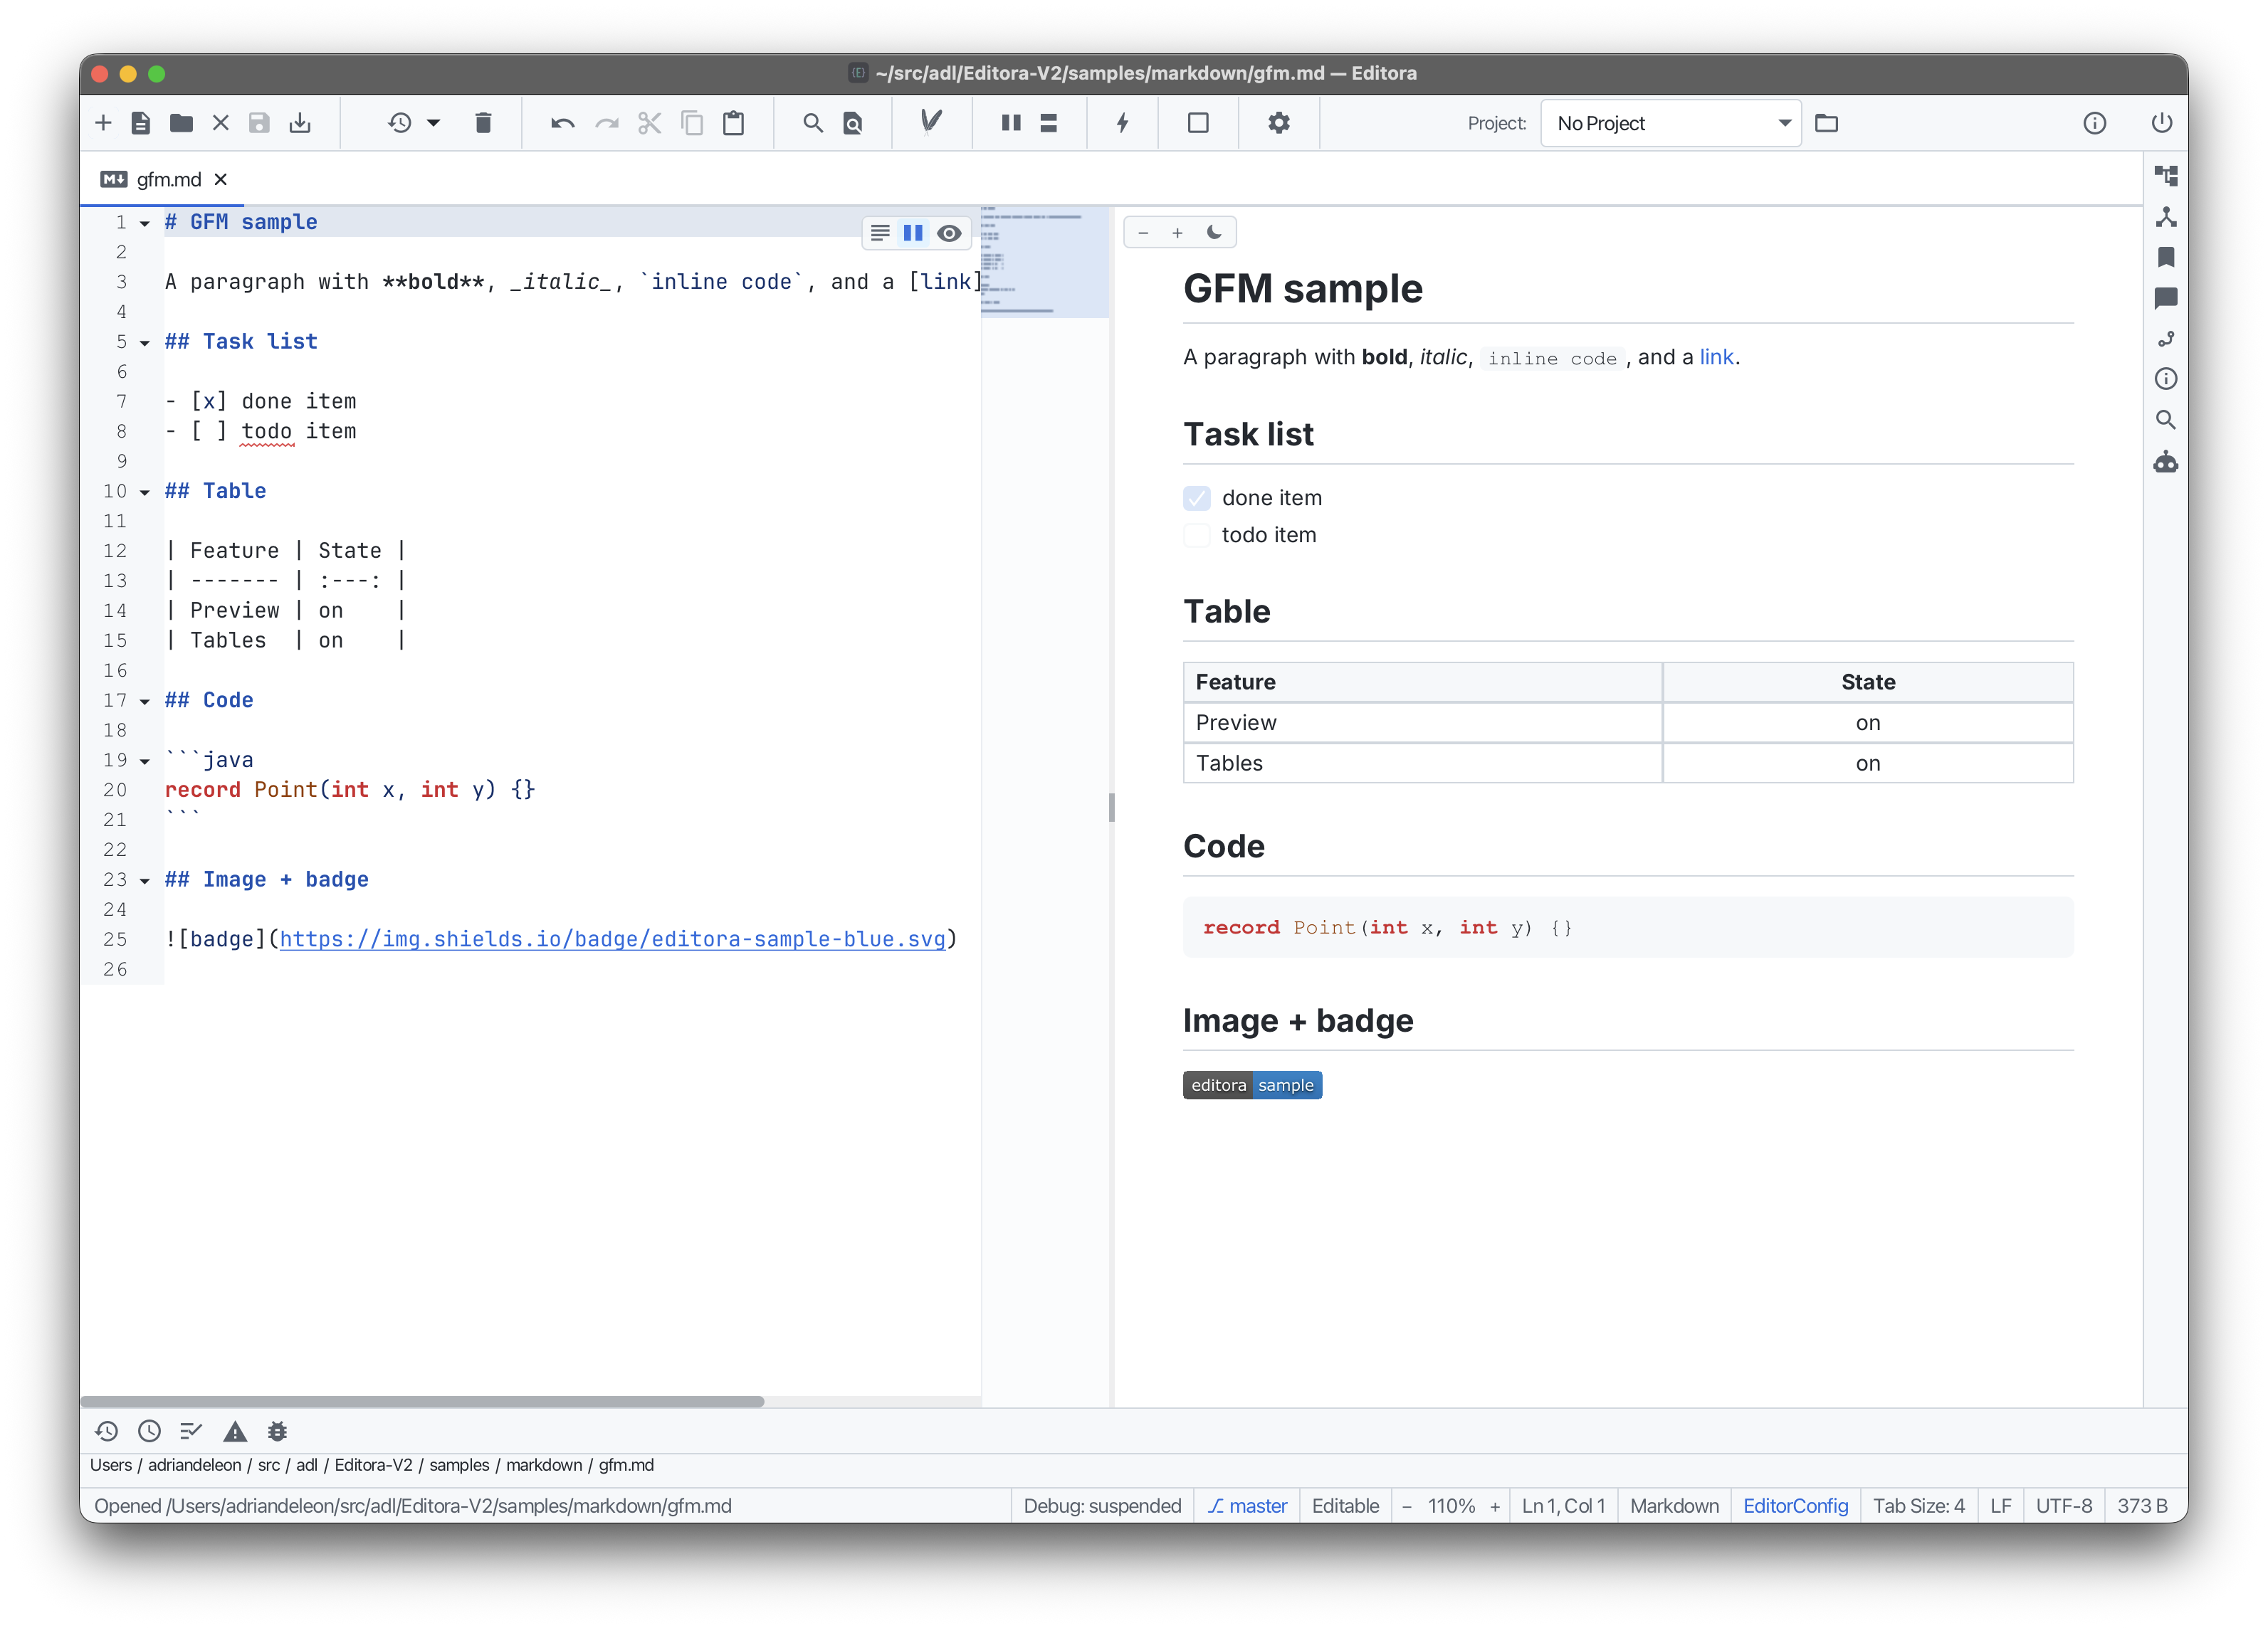Click the master branch in status bar
The width and height of the screenshot is (2268, 1628).
pyautogui.click(x=1247, y=1505)
